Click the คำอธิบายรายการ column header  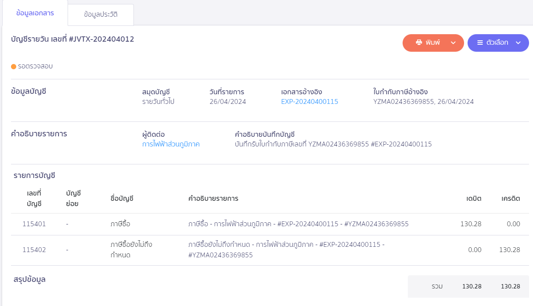coord(213,198)
